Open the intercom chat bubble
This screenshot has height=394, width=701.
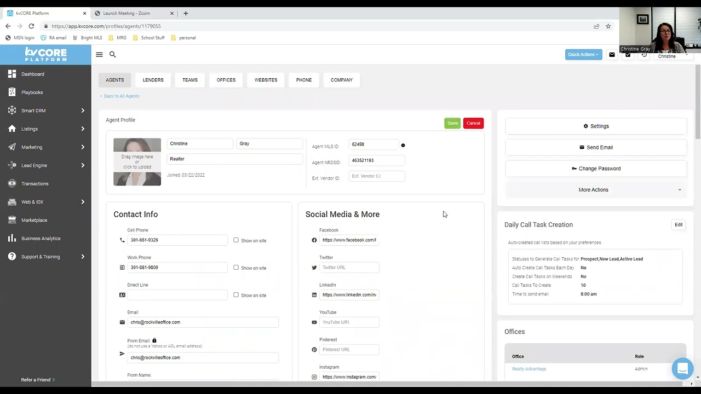click(x=682, y=369)
